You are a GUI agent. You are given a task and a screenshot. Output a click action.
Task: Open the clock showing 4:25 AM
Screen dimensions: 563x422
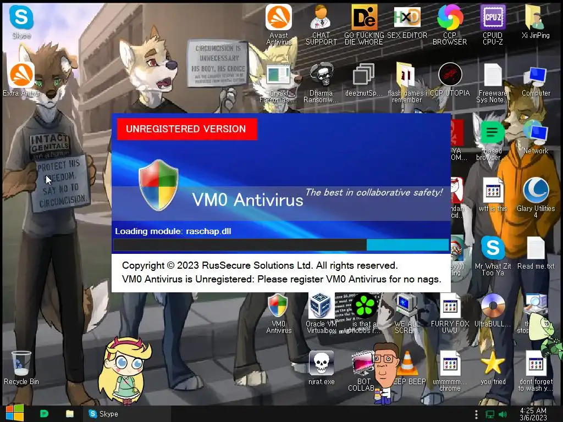(x=533, y=414)
